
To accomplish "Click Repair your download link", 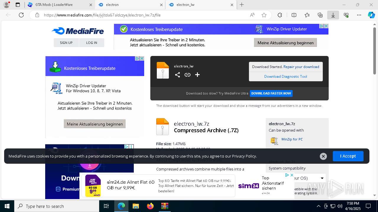I will click(301, 67).
